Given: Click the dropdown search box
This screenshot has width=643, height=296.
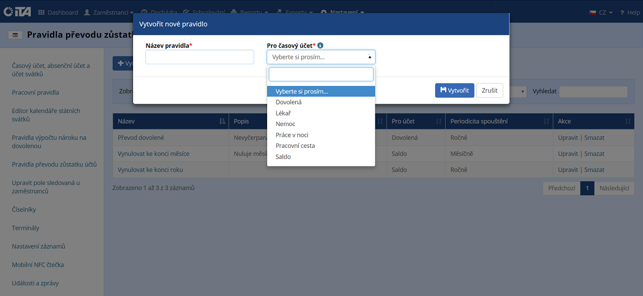Looking at the screenshot, I should click(x=321, y=74).
